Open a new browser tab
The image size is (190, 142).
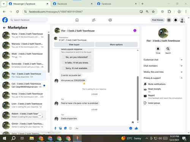(142, 4)
